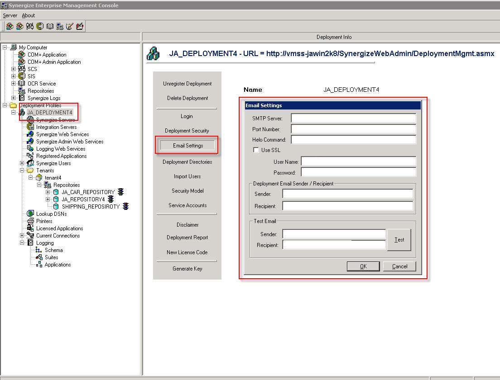Open the Server menu
Screen dimensions: 500x380
click(x=10, y=15)
